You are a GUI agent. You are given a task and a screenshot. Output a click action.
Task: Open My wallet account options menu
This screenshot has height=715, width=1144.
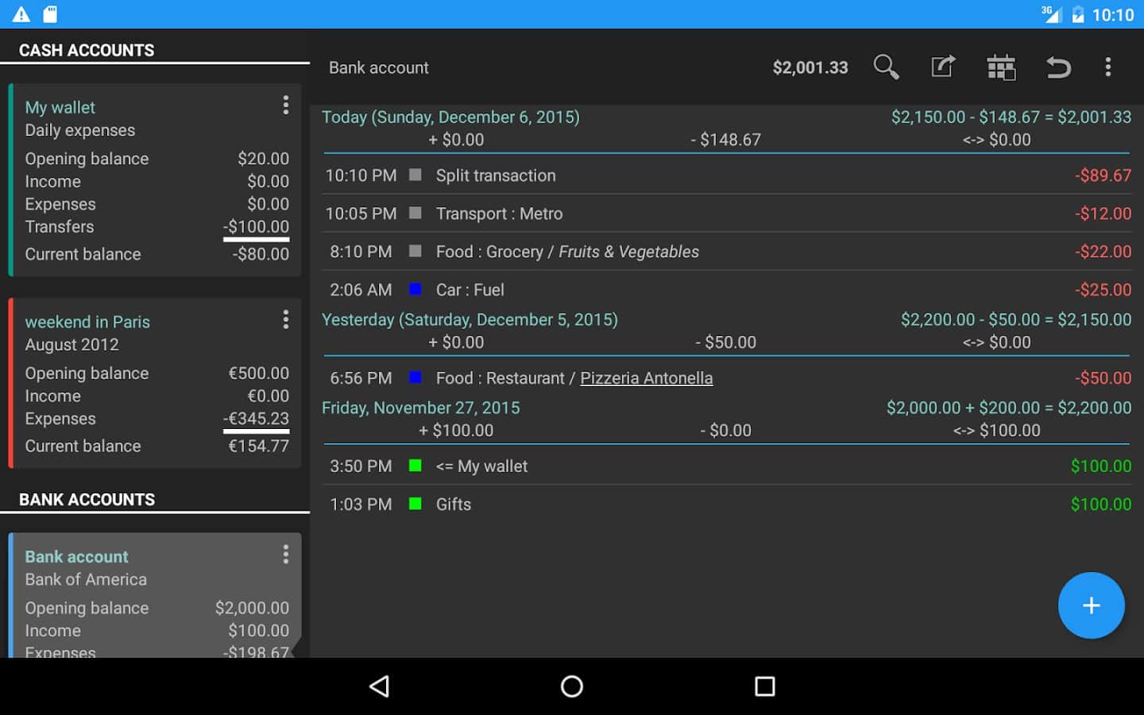coord(285,106)
